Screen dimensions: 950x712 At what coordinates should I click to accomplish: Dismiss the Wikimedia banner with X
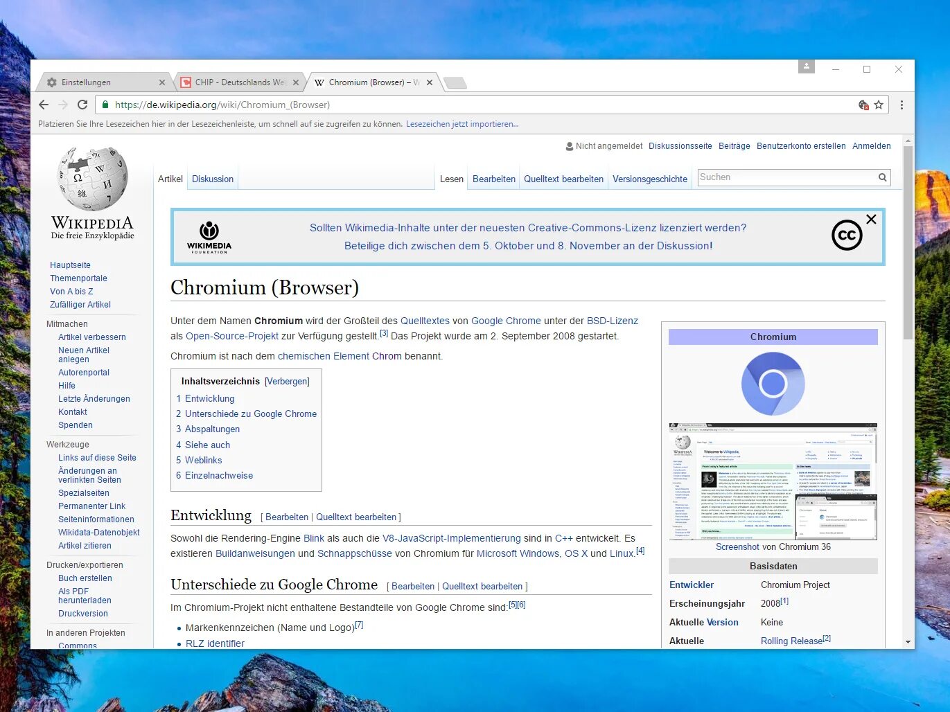(871, 219)
